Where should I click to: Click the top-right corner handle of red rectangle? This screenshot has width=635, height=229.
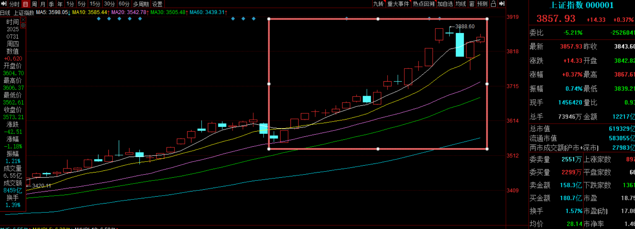point(487,19)
